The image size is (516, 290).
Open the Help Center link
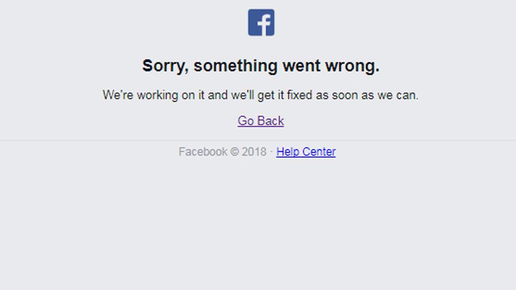306,152
